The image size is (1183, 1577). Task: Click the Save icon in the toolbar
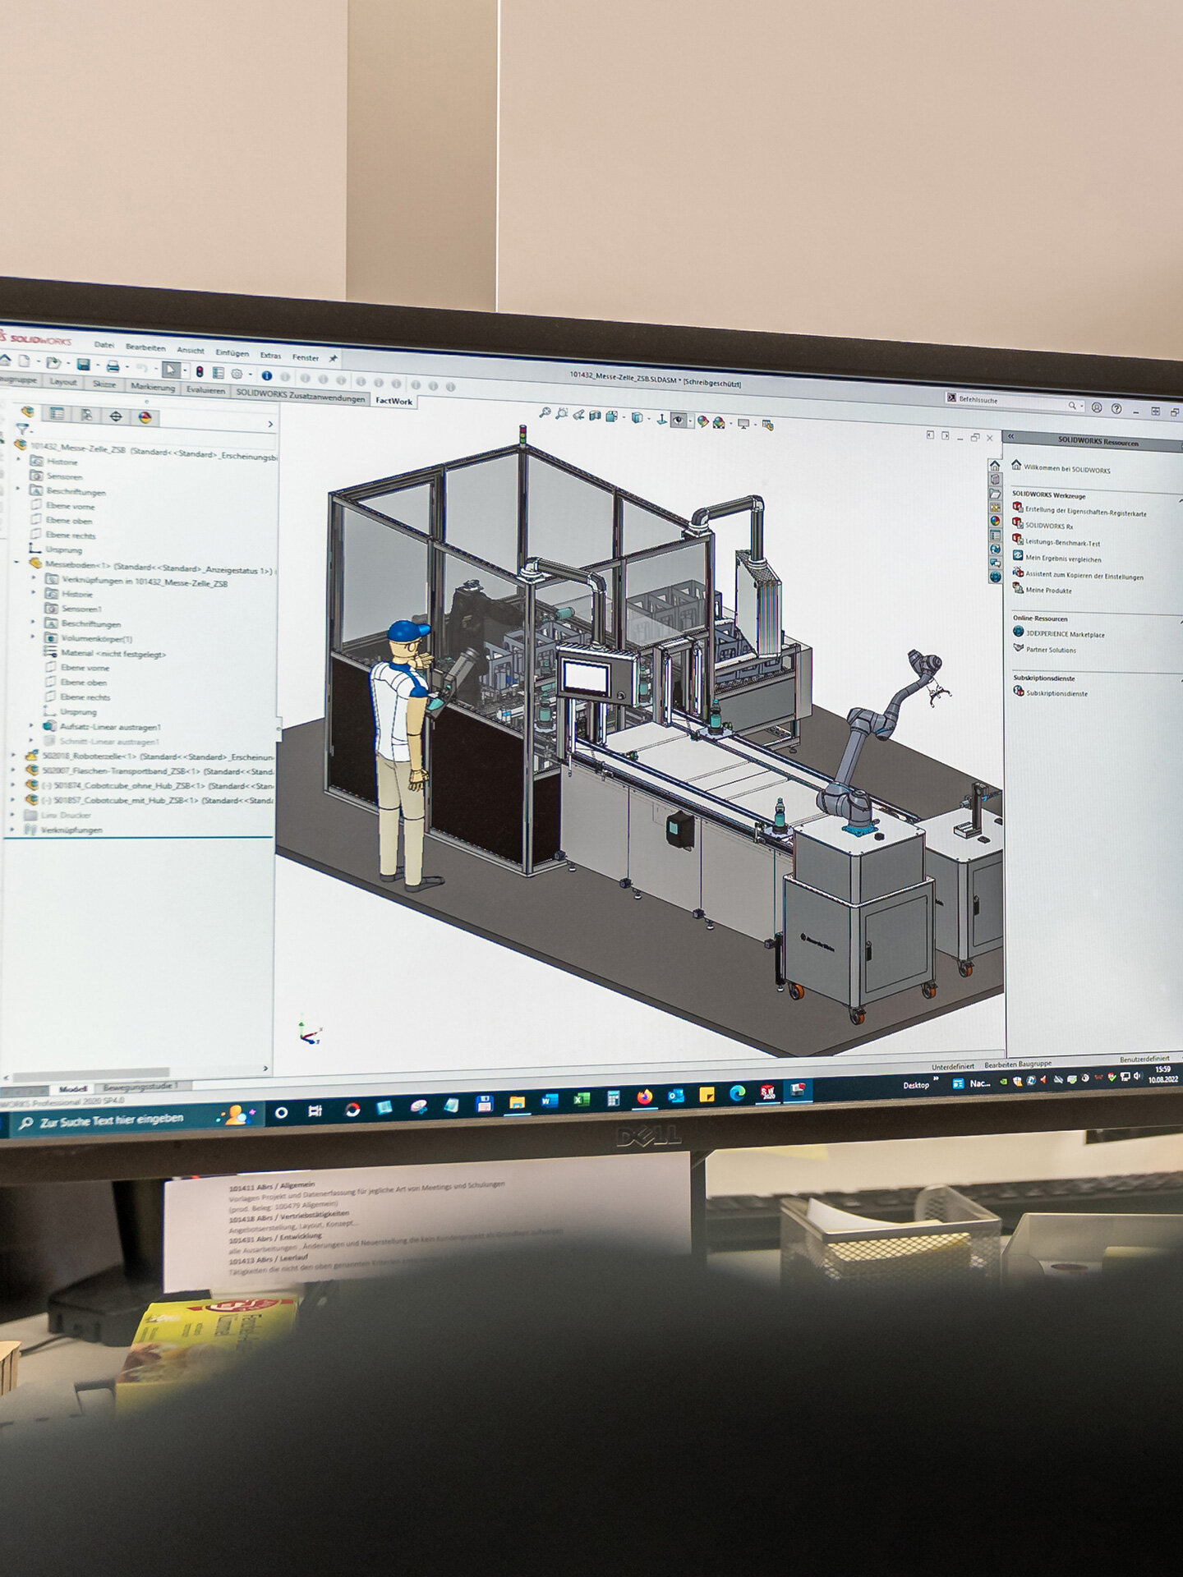tap(83, 365)
